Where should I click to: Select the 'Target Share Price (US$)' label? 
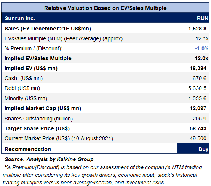(37, 128)
